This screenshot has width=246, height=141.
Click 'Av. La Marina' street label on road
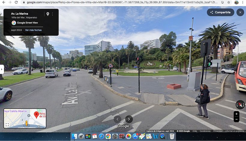click(x=70, y=93)
